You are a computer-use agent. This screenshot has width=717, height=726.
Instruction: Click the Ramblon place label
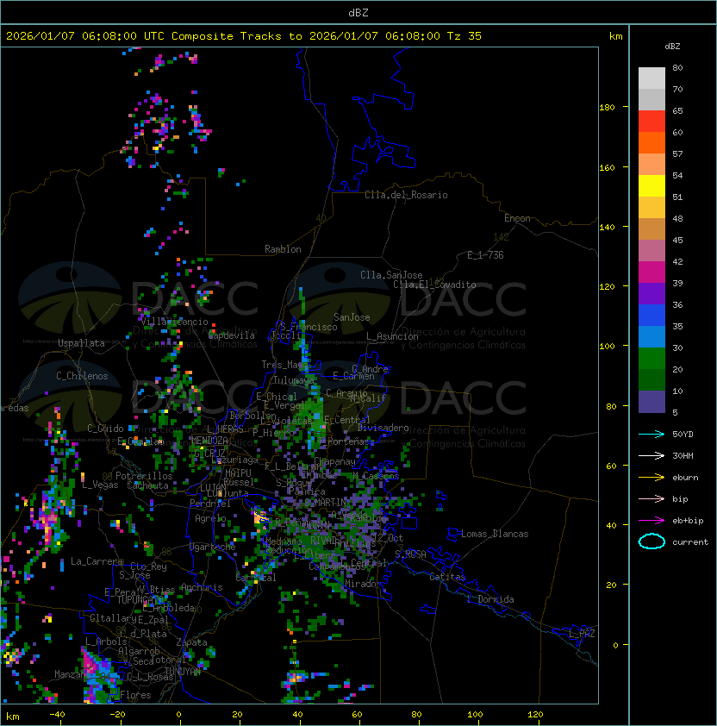[283, 249]
